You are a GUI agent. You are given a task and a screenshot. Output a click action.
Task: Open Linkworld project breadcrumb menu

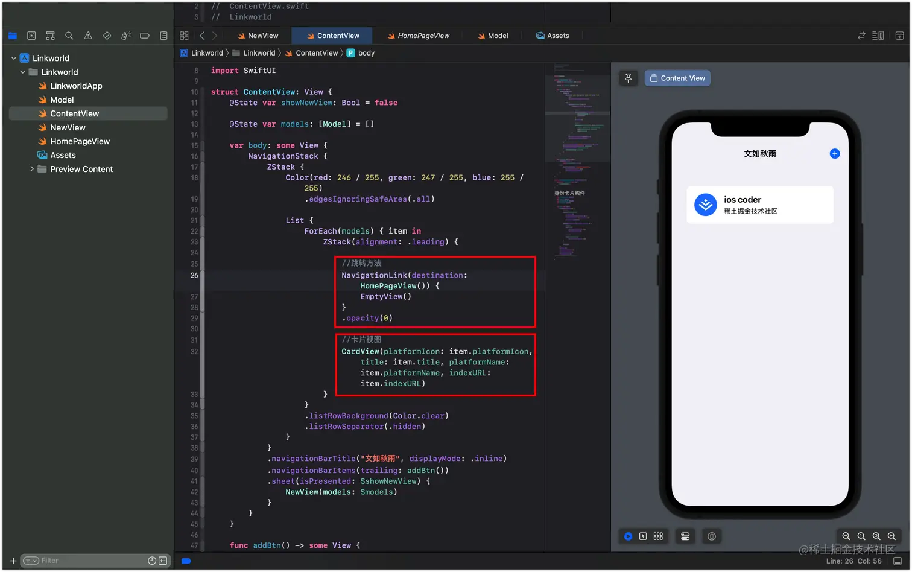(x=201, y=53)
